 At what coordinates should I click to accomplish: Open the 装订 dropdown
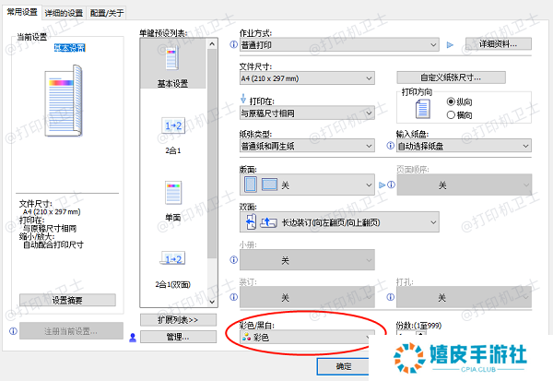coord(307,297)
